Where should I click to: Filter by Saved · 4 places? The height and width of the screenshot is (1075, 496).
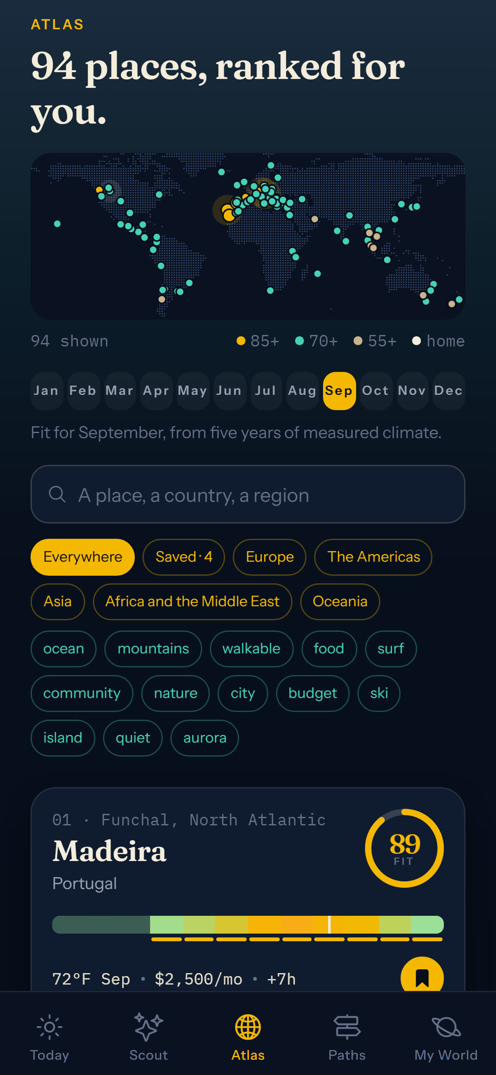(x=184, y=557)
